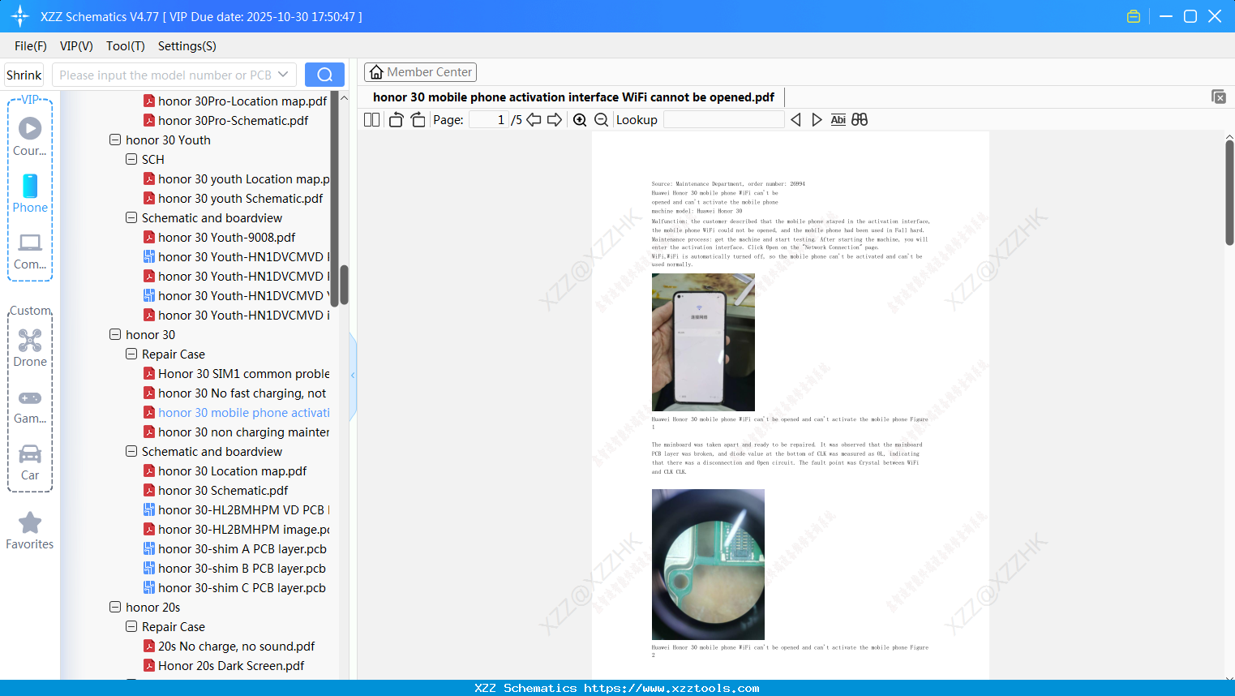Go to the previous page arrow
Viewport: 1235px width, 696px height.
click(x=534, y=120)
